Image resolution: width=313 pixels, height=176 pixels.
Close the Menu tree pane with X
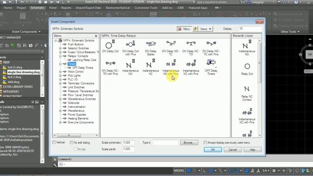tap(96, 36)
